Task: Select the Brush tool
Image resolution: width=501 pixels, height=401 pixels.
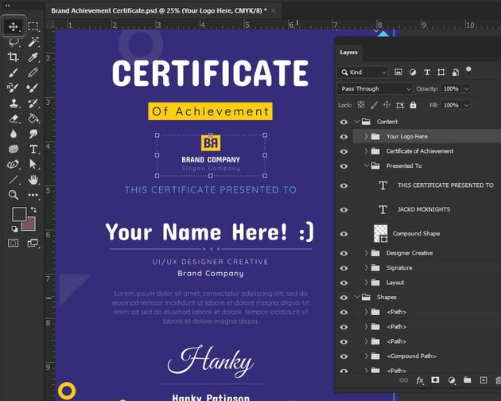Action: [13, 72]
